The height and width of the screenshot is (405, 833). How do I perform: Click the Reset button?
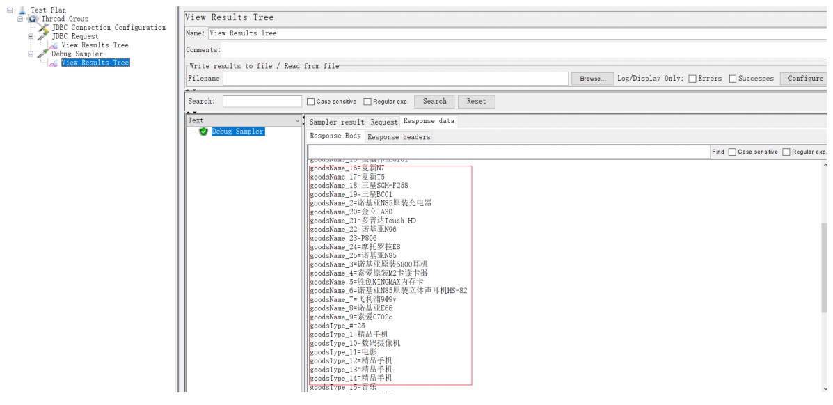pyautogui.click(x=476, y=102)
